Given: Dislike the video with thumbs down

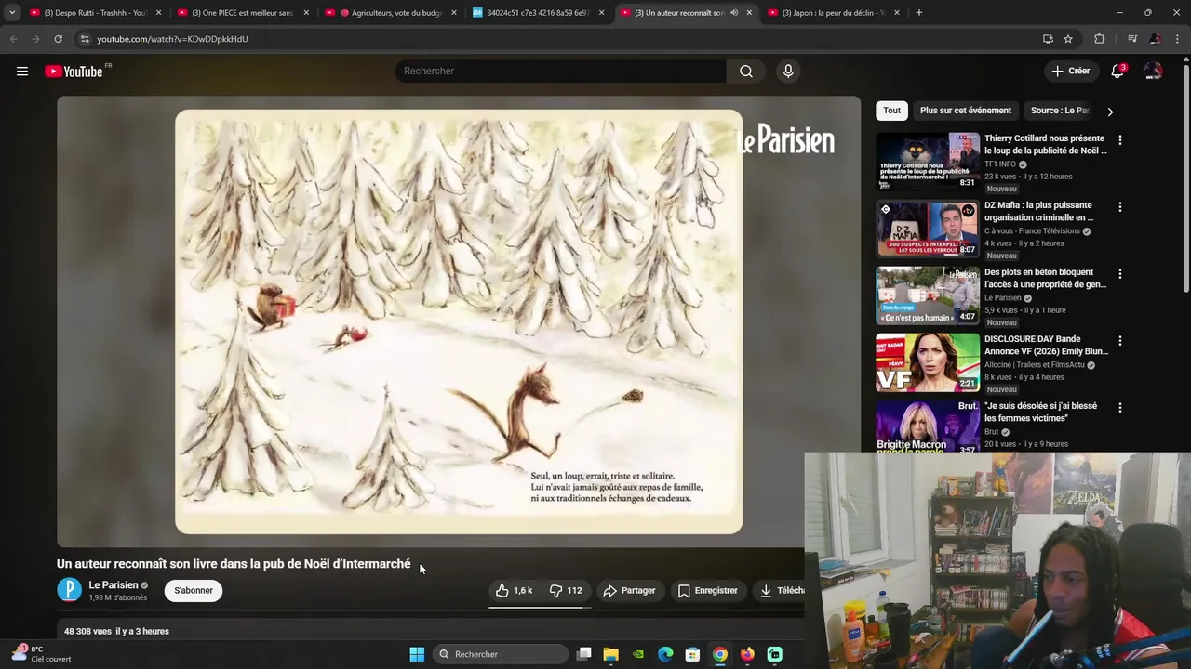Looking at the screenshot, I should tap(566, 590).
